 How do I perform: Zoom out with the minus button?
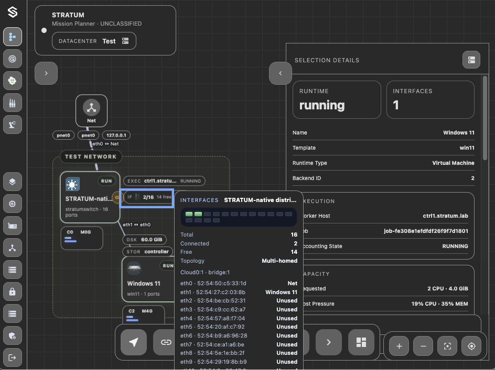pos(423,346)
